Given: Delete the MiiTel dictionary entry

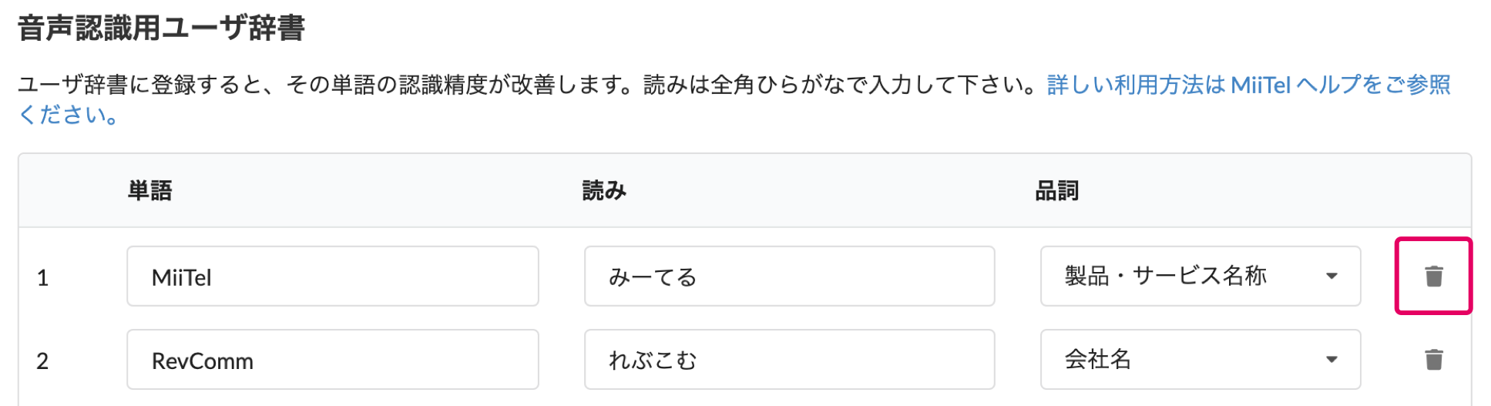Looking at the screenshot, I should point(1433,276).
